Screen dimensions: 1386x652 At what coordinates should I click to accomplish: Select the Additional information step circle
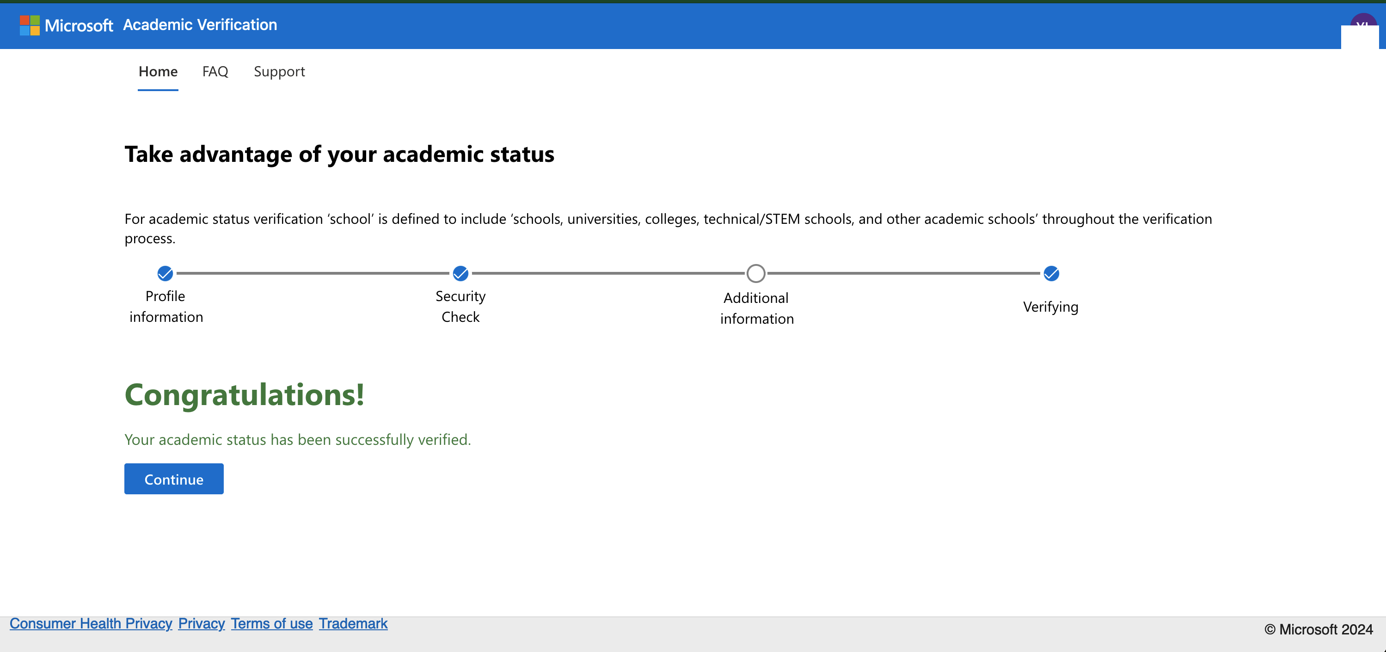point(755,273)
